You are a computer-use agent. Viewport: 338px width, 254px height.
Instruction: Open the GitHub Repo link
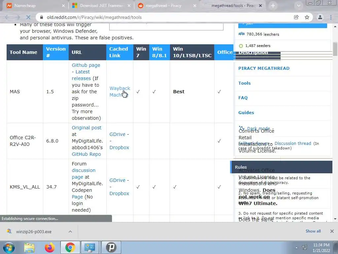[86, 154]
